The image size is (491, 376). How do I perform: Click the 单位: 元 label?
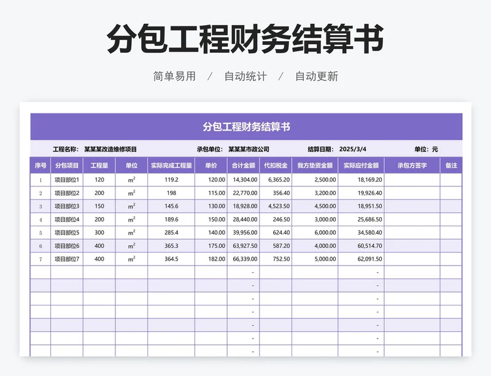pos(426,149)
